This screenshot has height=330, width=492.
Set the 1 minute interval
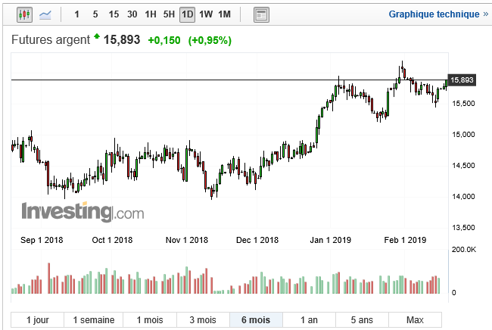(77, 14)
